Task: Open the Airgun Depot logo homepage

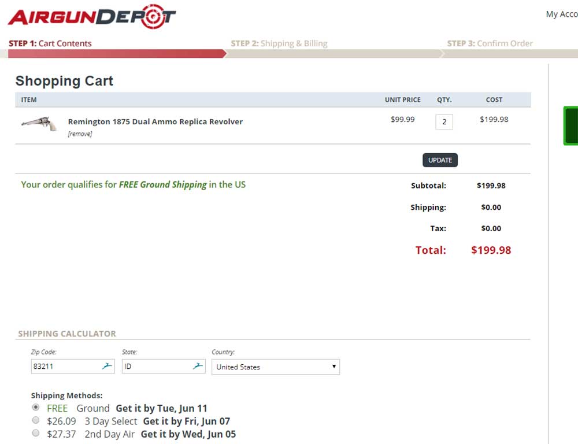Action: pos(92,17)
